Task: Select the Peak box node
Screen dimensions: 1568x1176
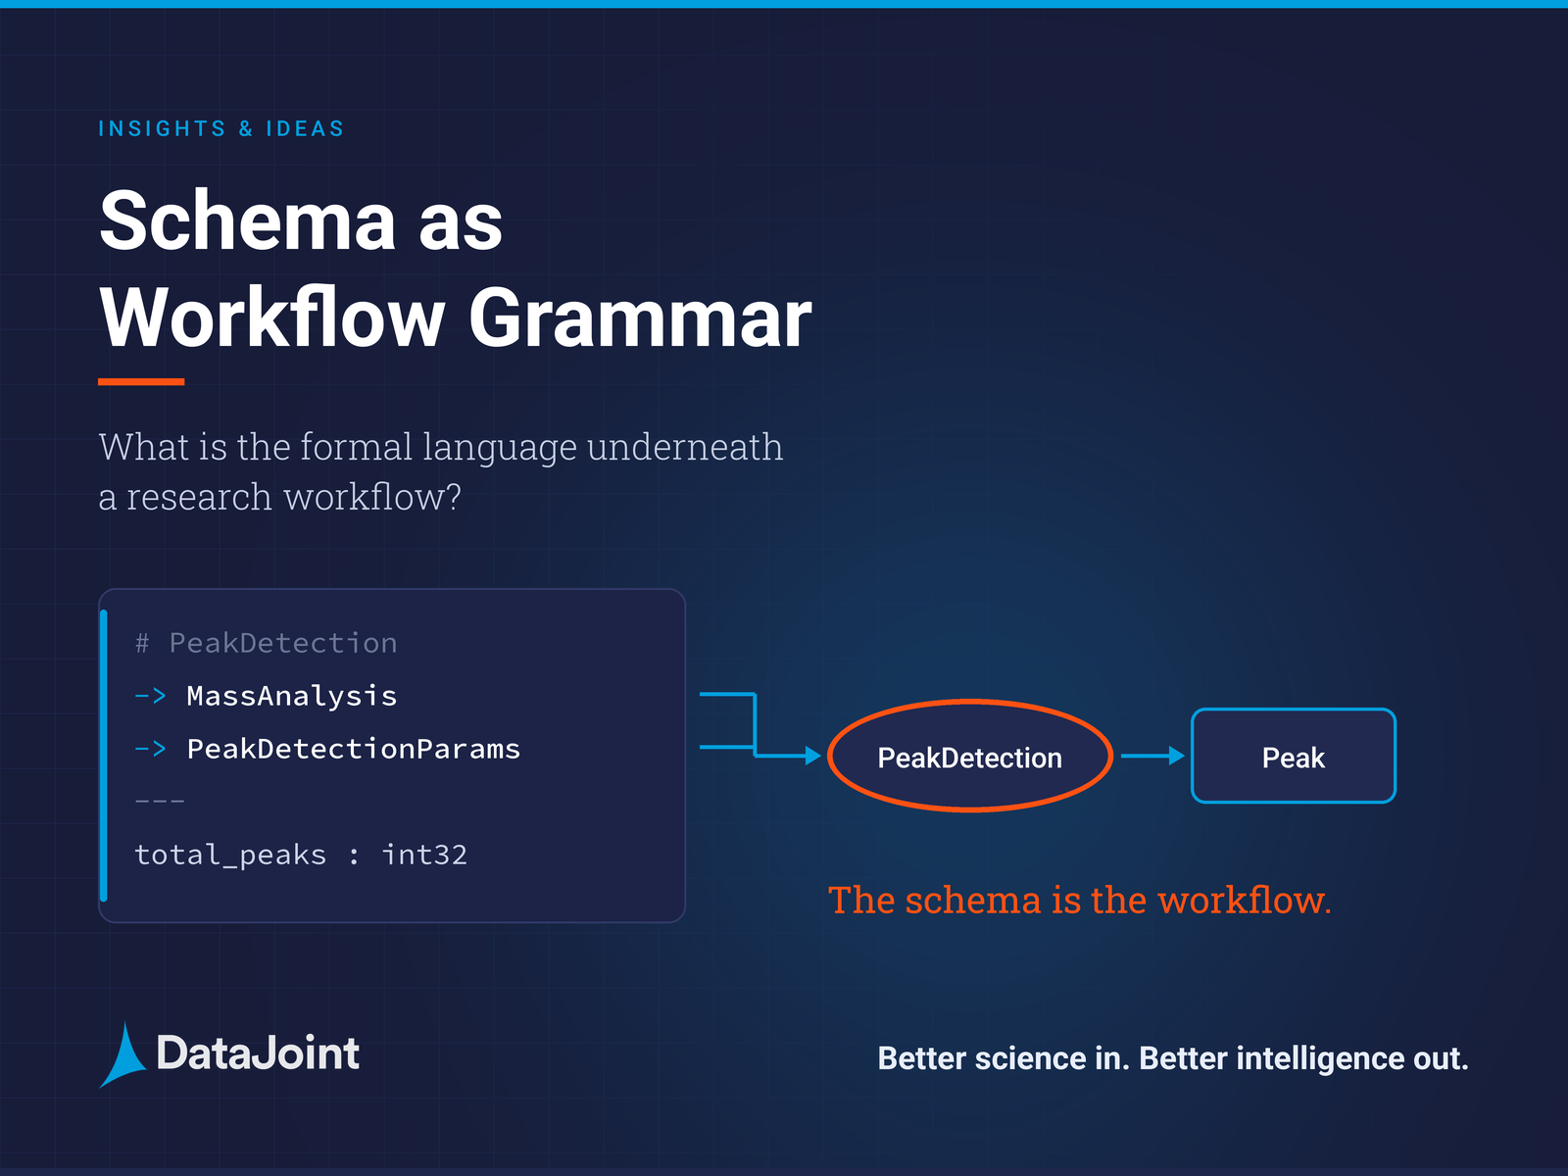Action: click(x=1294, y=756)
